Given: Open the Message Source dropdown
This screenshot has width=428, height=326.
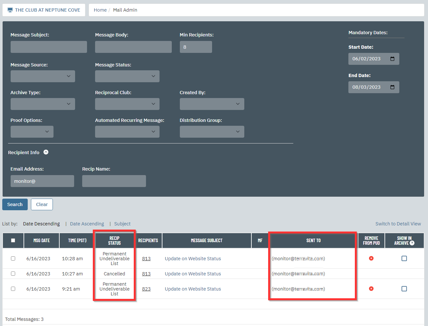Looking at the screenshot, I should [x=43, y=76].
